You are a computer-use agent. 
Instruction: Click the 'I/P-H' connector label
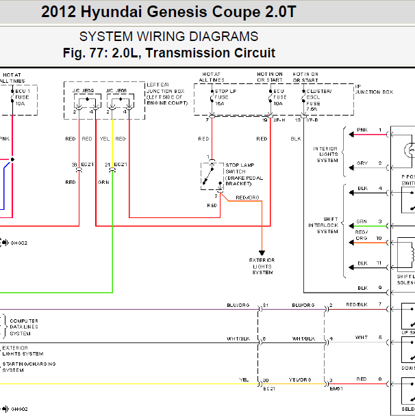[279, 120]
